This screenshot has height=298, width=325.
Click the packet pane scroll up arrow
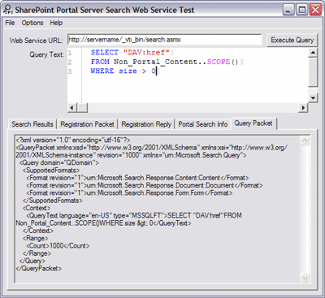point(305,140)
